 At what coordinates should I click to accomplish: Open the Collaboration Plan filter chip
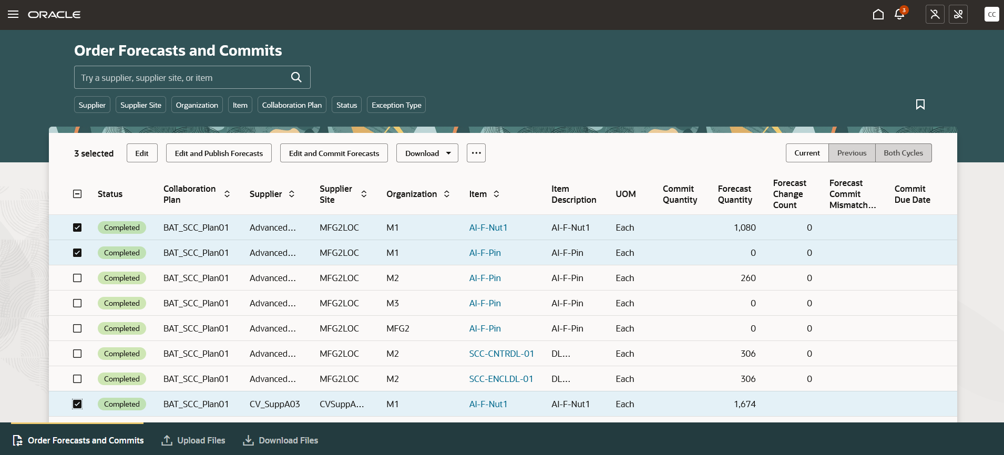click(292, 105)
